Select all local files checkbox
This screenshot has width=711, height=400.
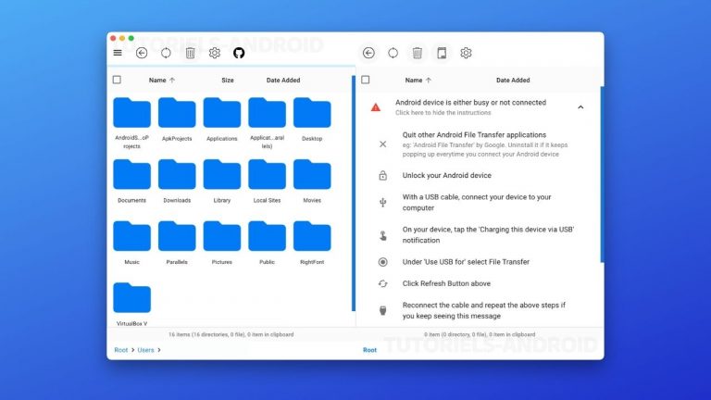click(117, 80)
